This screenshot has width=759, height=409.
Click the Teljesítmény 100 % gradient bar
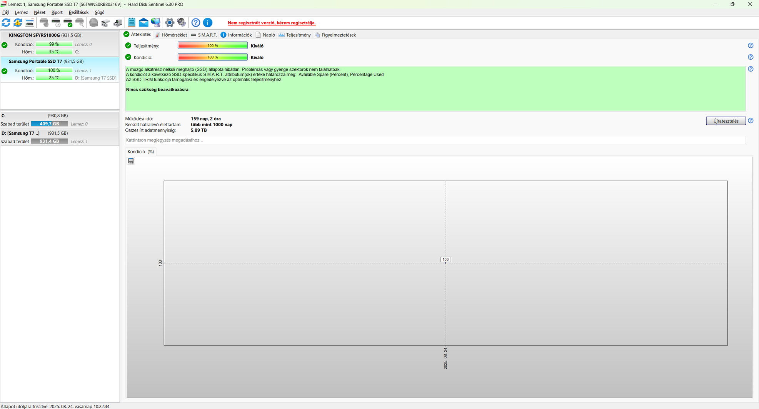213,46
